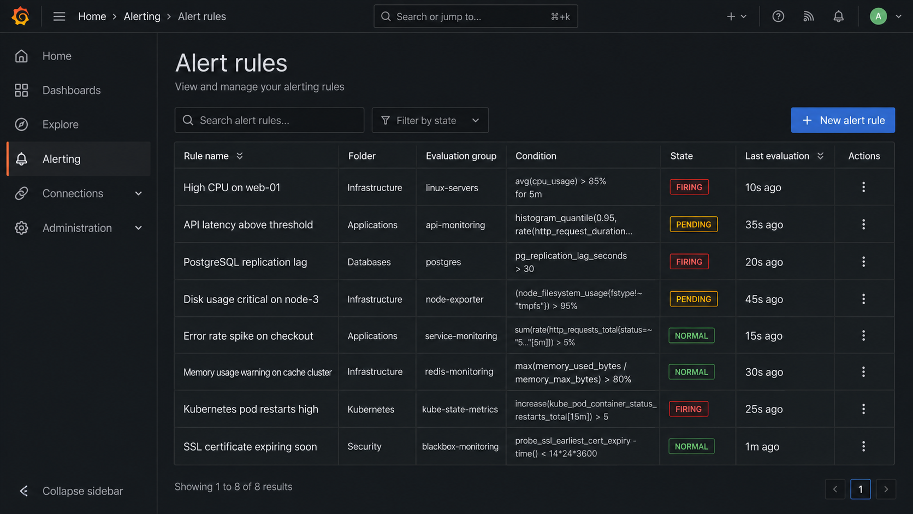Open the High CPU on web-01 rule
913x514 pixels.
[x=232, y=187]
